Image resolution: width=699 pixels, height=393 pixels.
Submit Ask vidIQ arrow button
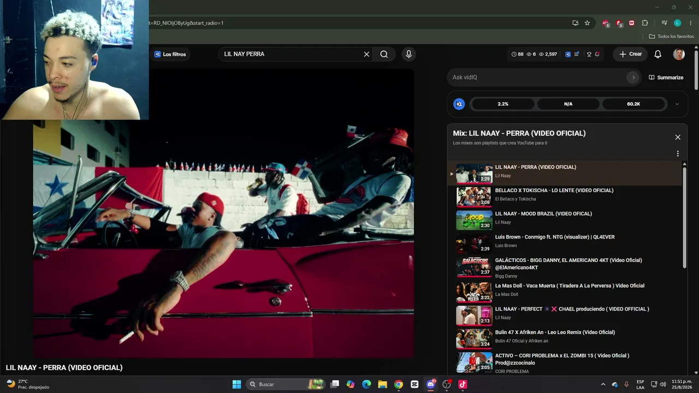click(633, 78)
